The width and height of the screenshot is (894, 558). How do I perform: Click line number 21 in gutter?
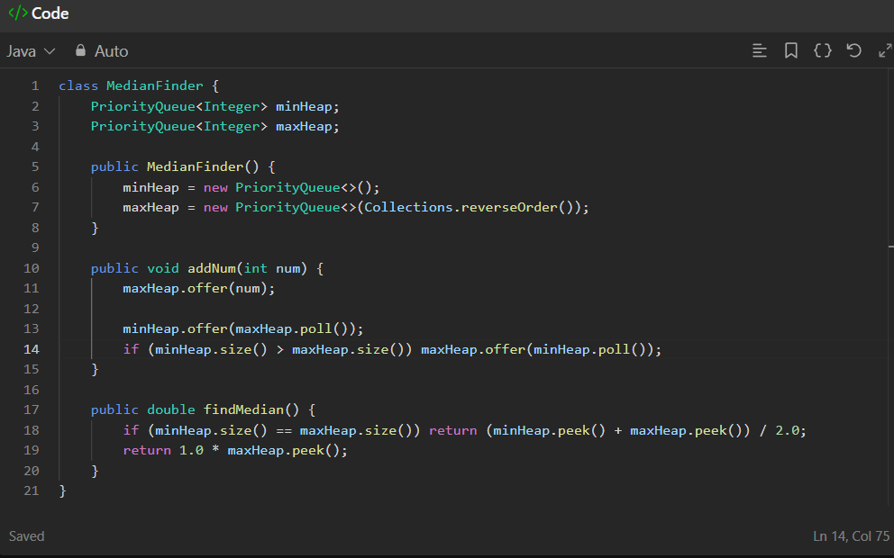(32, 490)
